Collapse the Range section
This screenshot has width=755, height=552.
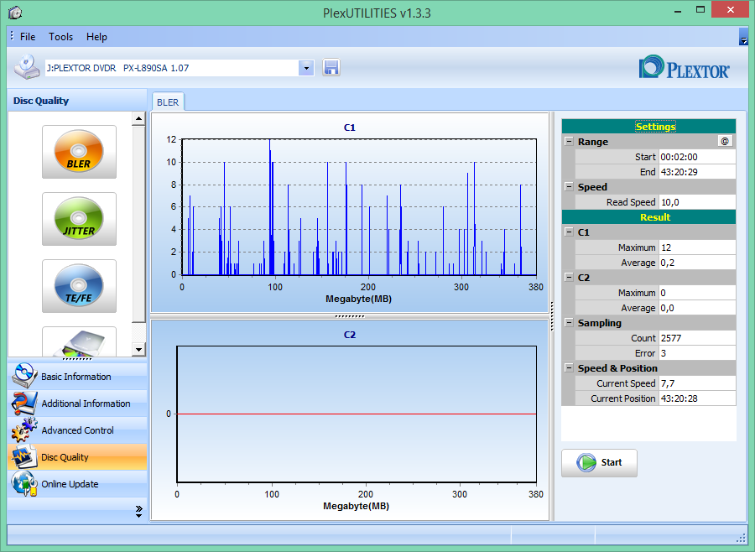pos(569,142)
